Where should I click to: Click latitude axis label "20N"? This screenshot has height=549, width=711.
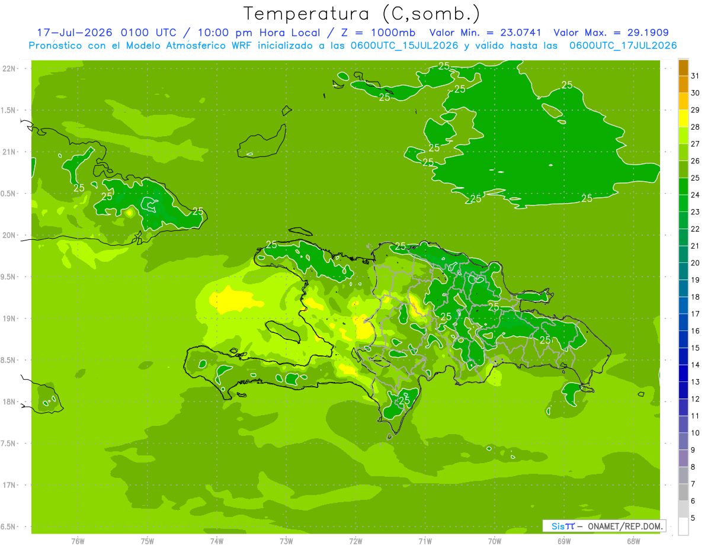pyautogui.click(x=9, y=235)
